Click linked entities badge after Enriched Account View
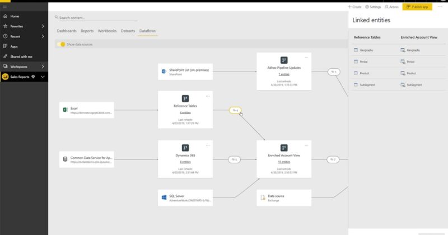The height and width of the screenshot is (235, 448). click(333, 159)
